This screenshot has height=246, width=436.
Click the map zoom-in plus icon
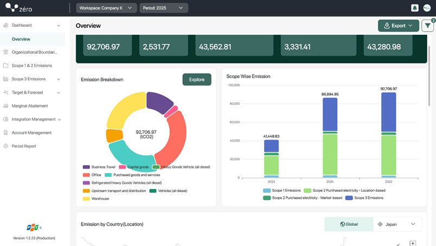[413, 243]
